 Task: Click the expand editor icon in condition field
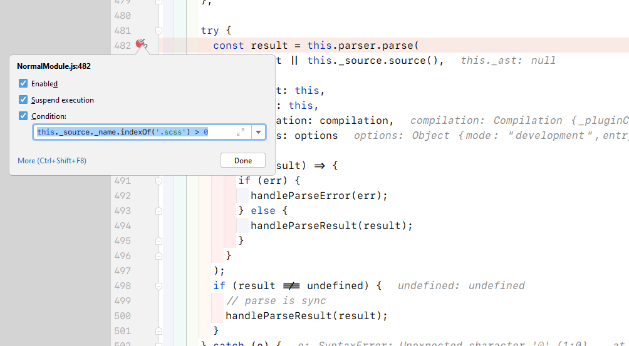pos(241,132)
